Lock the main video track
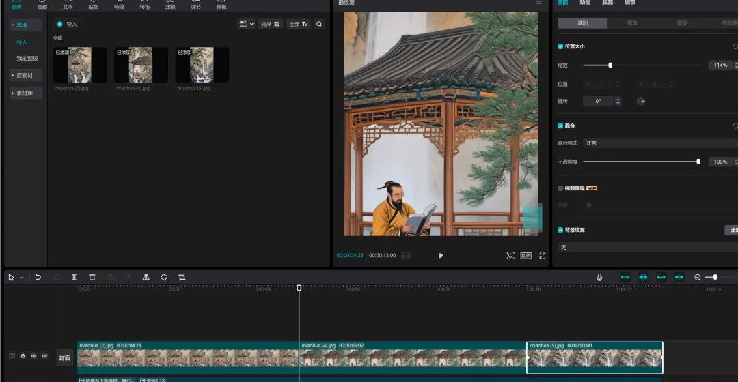The image size is (738, 382). pos(23,356)
